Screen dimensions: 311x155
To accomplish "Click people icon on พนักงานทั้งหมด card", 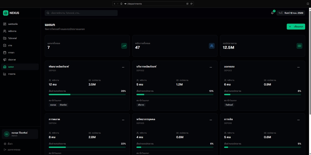I will point(212,46).
